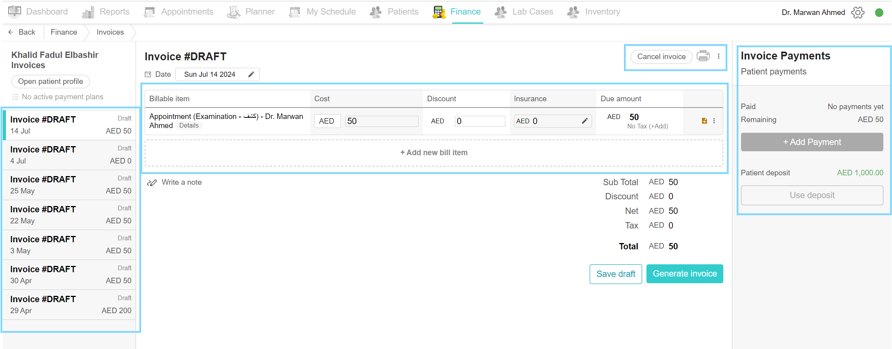Open invoice more options menu
Image resolution: width=892 pixels, height=349 pixels.
[x=719, y=56]
